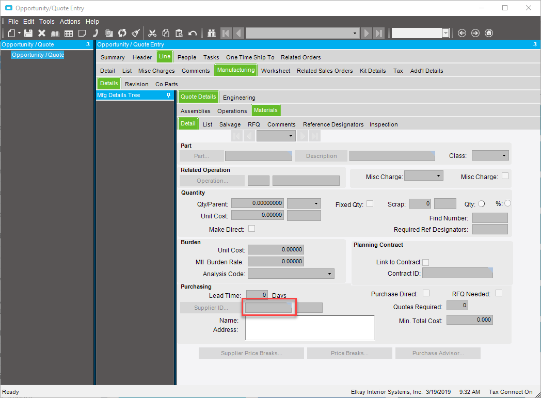Click the Supplier ID... button

pyautogui.click(x=211, y=308)
